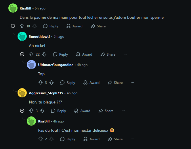Upvote Aggressive_Step6715's comment
This screenshot has height=149, width=191.
(31, 111)
